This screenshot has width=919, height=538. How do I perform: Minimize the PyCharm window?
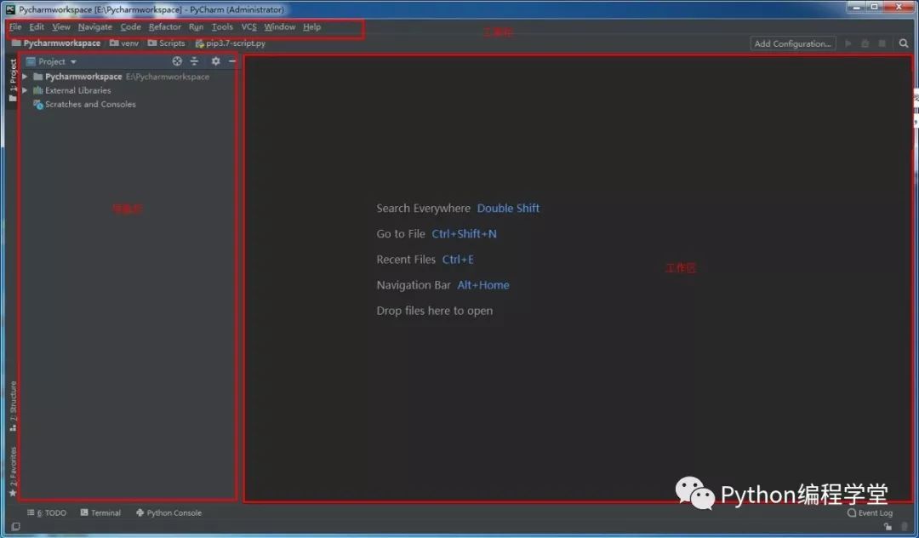coord(857,7)
